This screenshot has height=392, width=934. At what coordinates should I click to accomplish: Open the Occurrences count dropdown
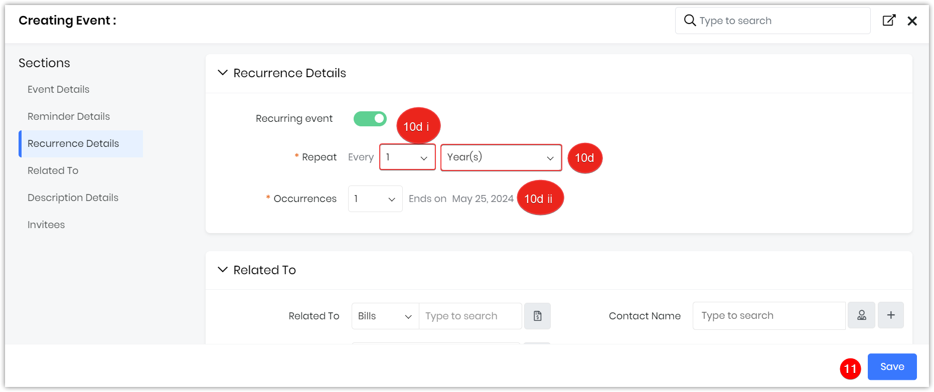pyautogui.click(x=375, y=199)
